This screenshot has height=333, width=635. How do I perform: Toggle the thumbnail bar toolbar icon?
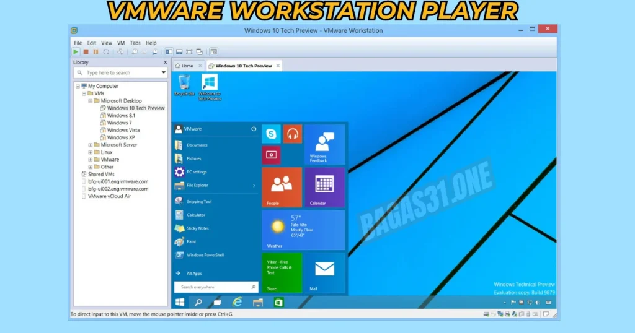(179, 52)
